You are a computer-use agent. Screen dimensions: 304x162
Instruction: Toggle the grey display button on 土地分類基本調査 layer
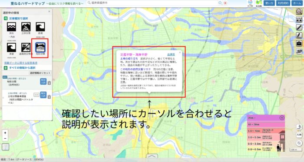pos(36,95)
